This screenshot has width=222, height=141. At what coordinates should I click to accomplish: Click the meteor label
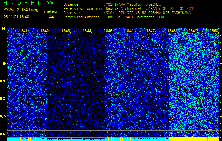(x=51, y=12)
